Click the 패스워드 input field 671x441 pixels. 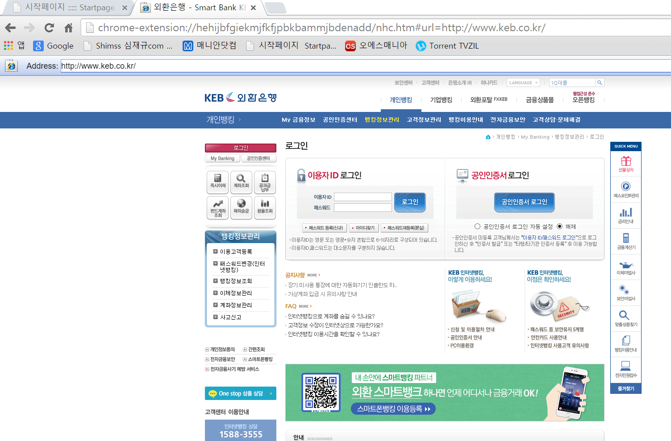click(x=363, y=208)
